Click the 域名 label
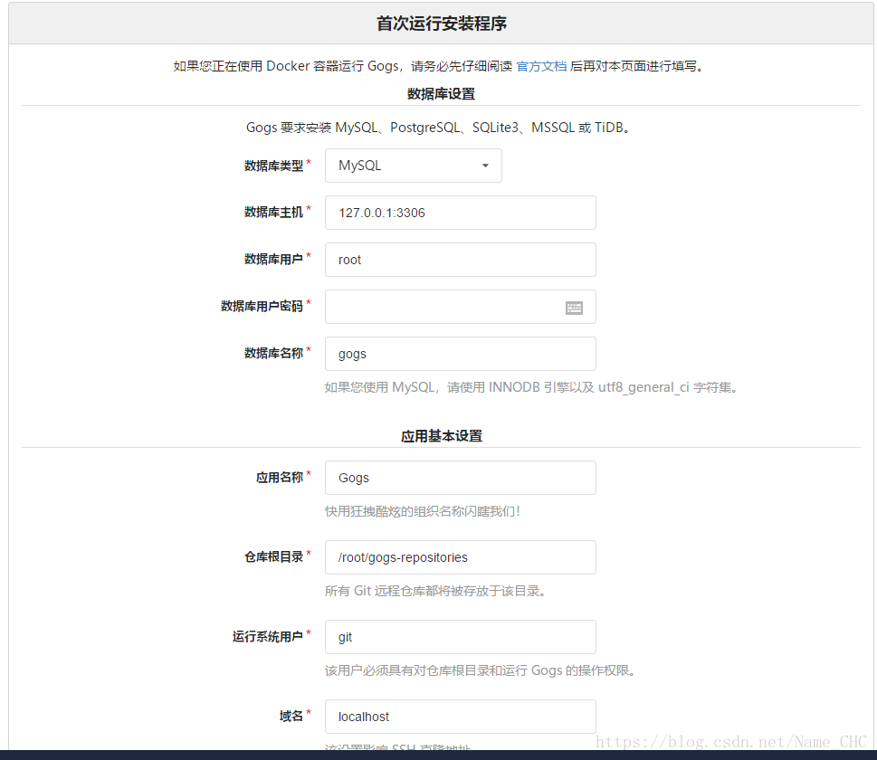 tap(291, 716)
